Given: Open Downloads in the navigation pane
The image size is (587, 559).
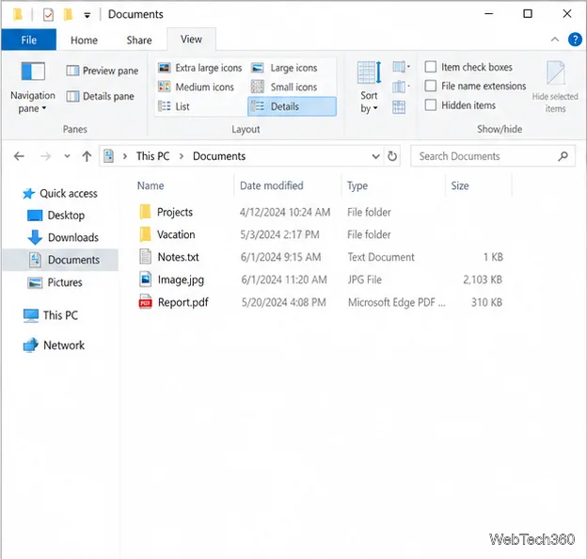Looking at the screenshot, I should tap(63, 237).
